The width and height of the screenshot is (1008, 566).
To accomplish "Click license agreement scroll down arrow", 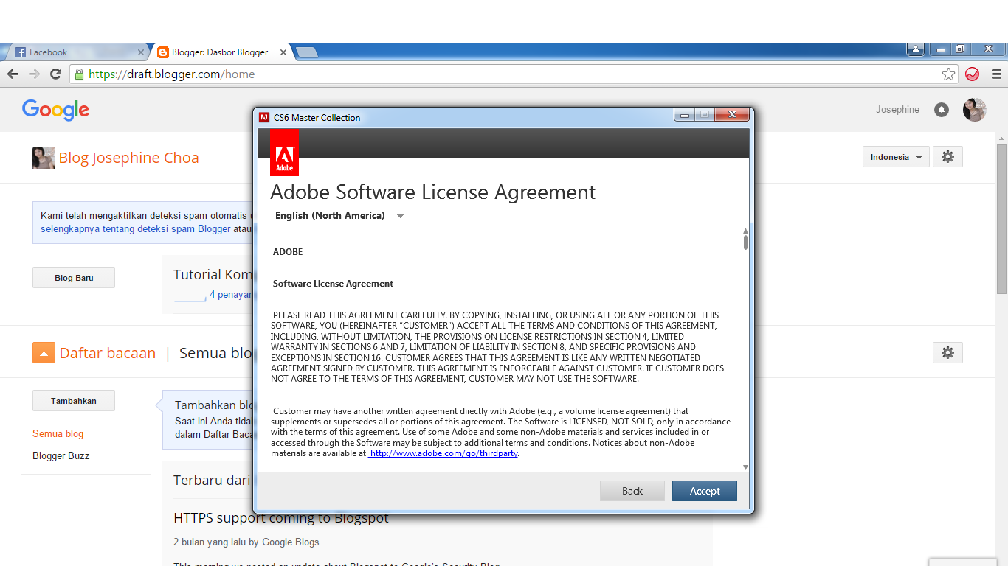I will pyautogui.click(x=745, y=467).
